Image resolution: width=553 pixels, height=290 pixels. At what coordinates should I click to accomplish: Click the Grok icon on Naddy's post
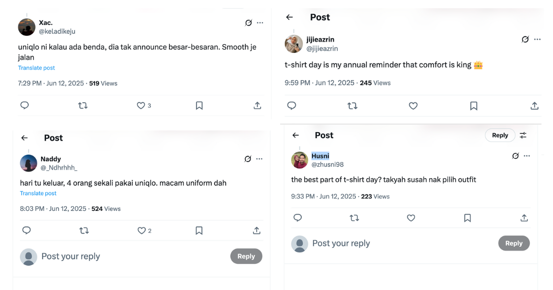tap(248, 159)
